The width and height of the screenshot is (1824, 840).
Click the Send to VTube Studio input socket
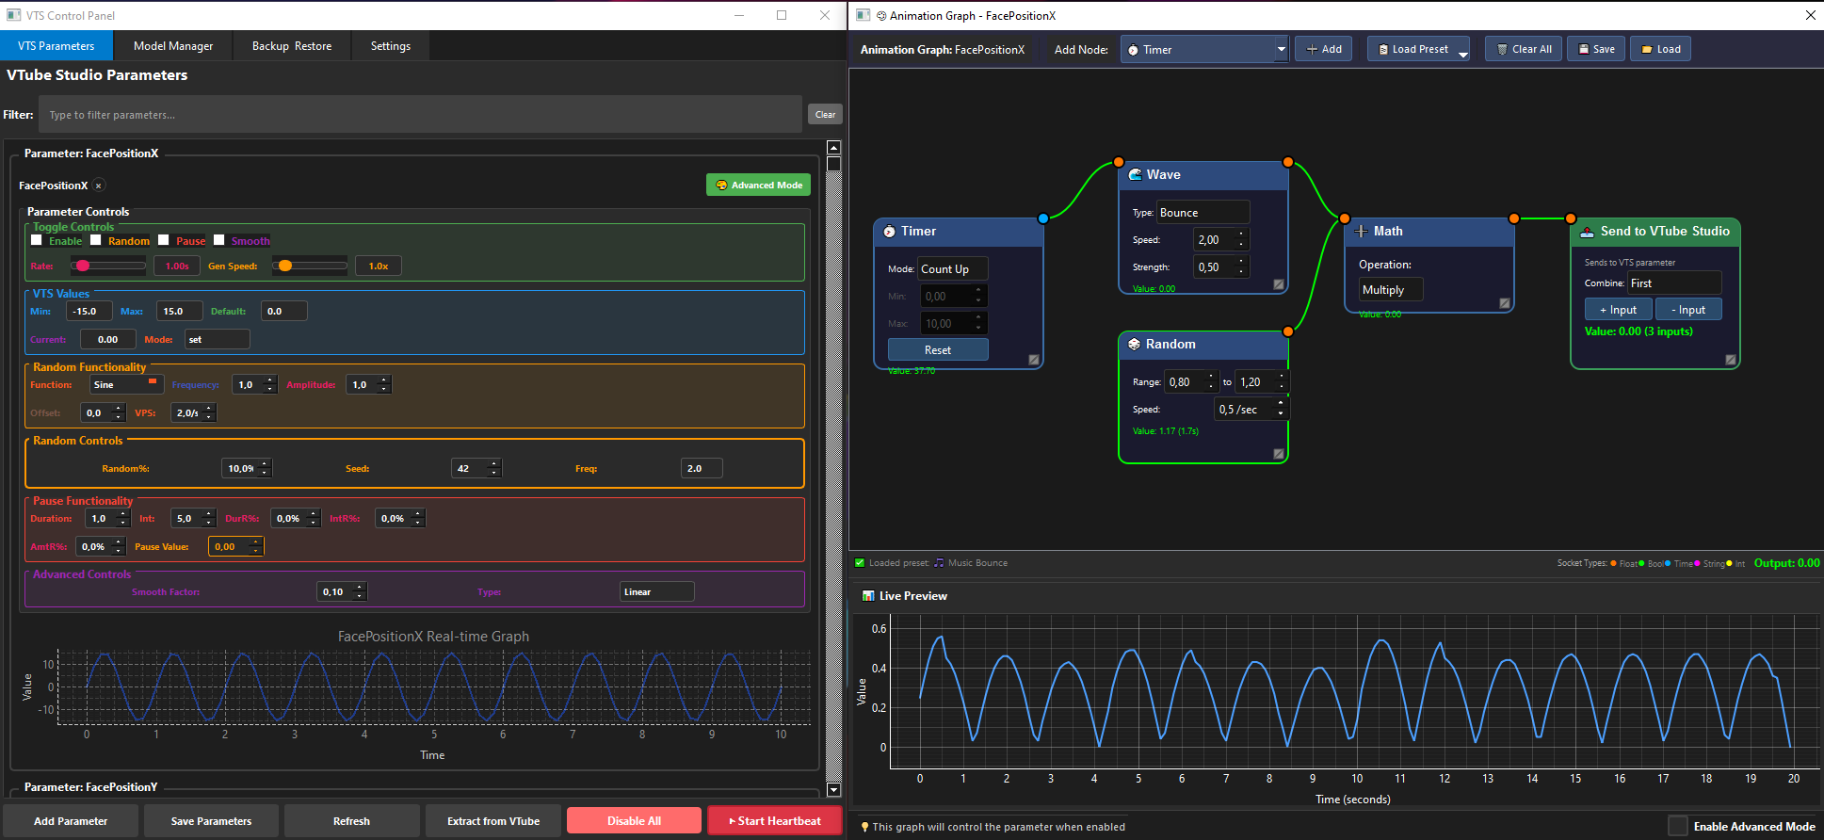[x=1571, y=218]
